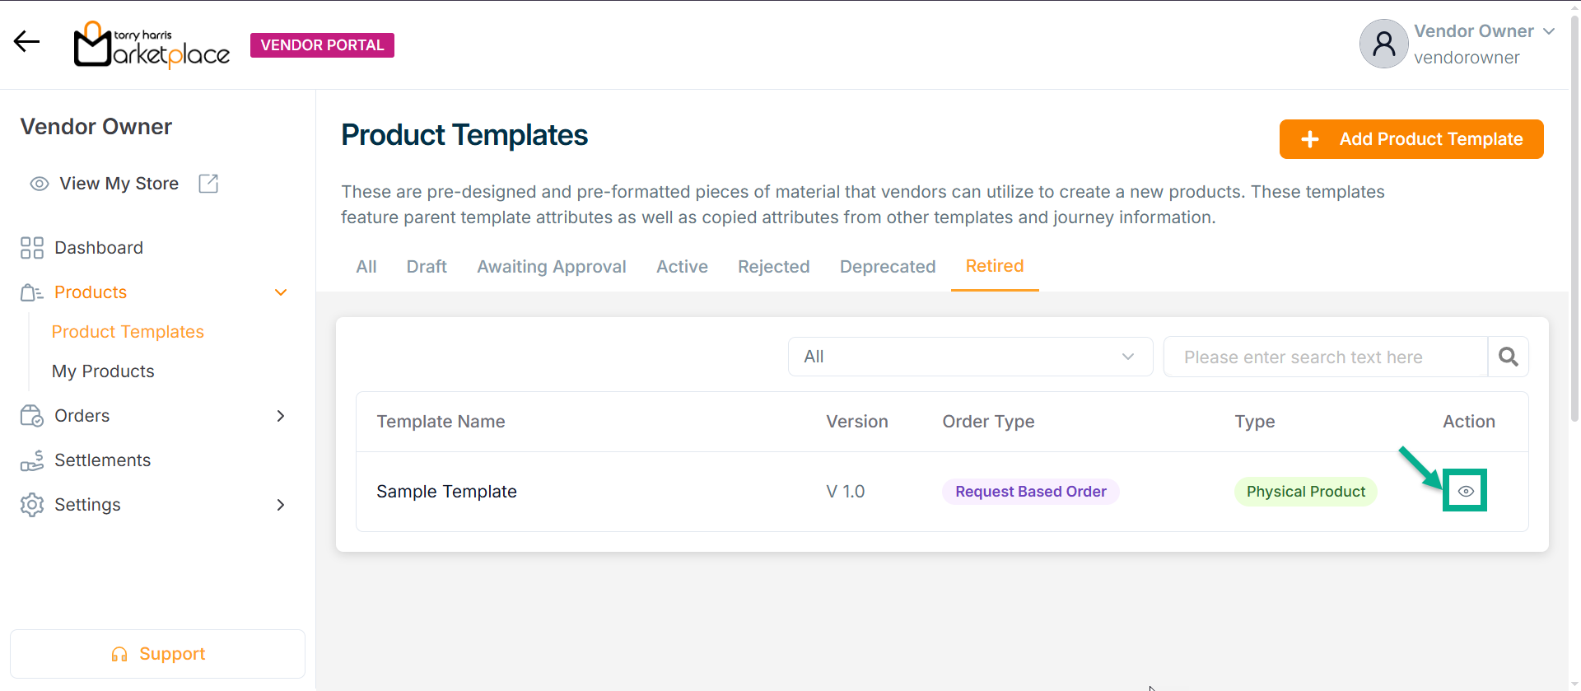The width and height of the screenshot is (1581, 691).
Task: Click the Support headset button
Action: pyautogui.click(x=157, y=654)
